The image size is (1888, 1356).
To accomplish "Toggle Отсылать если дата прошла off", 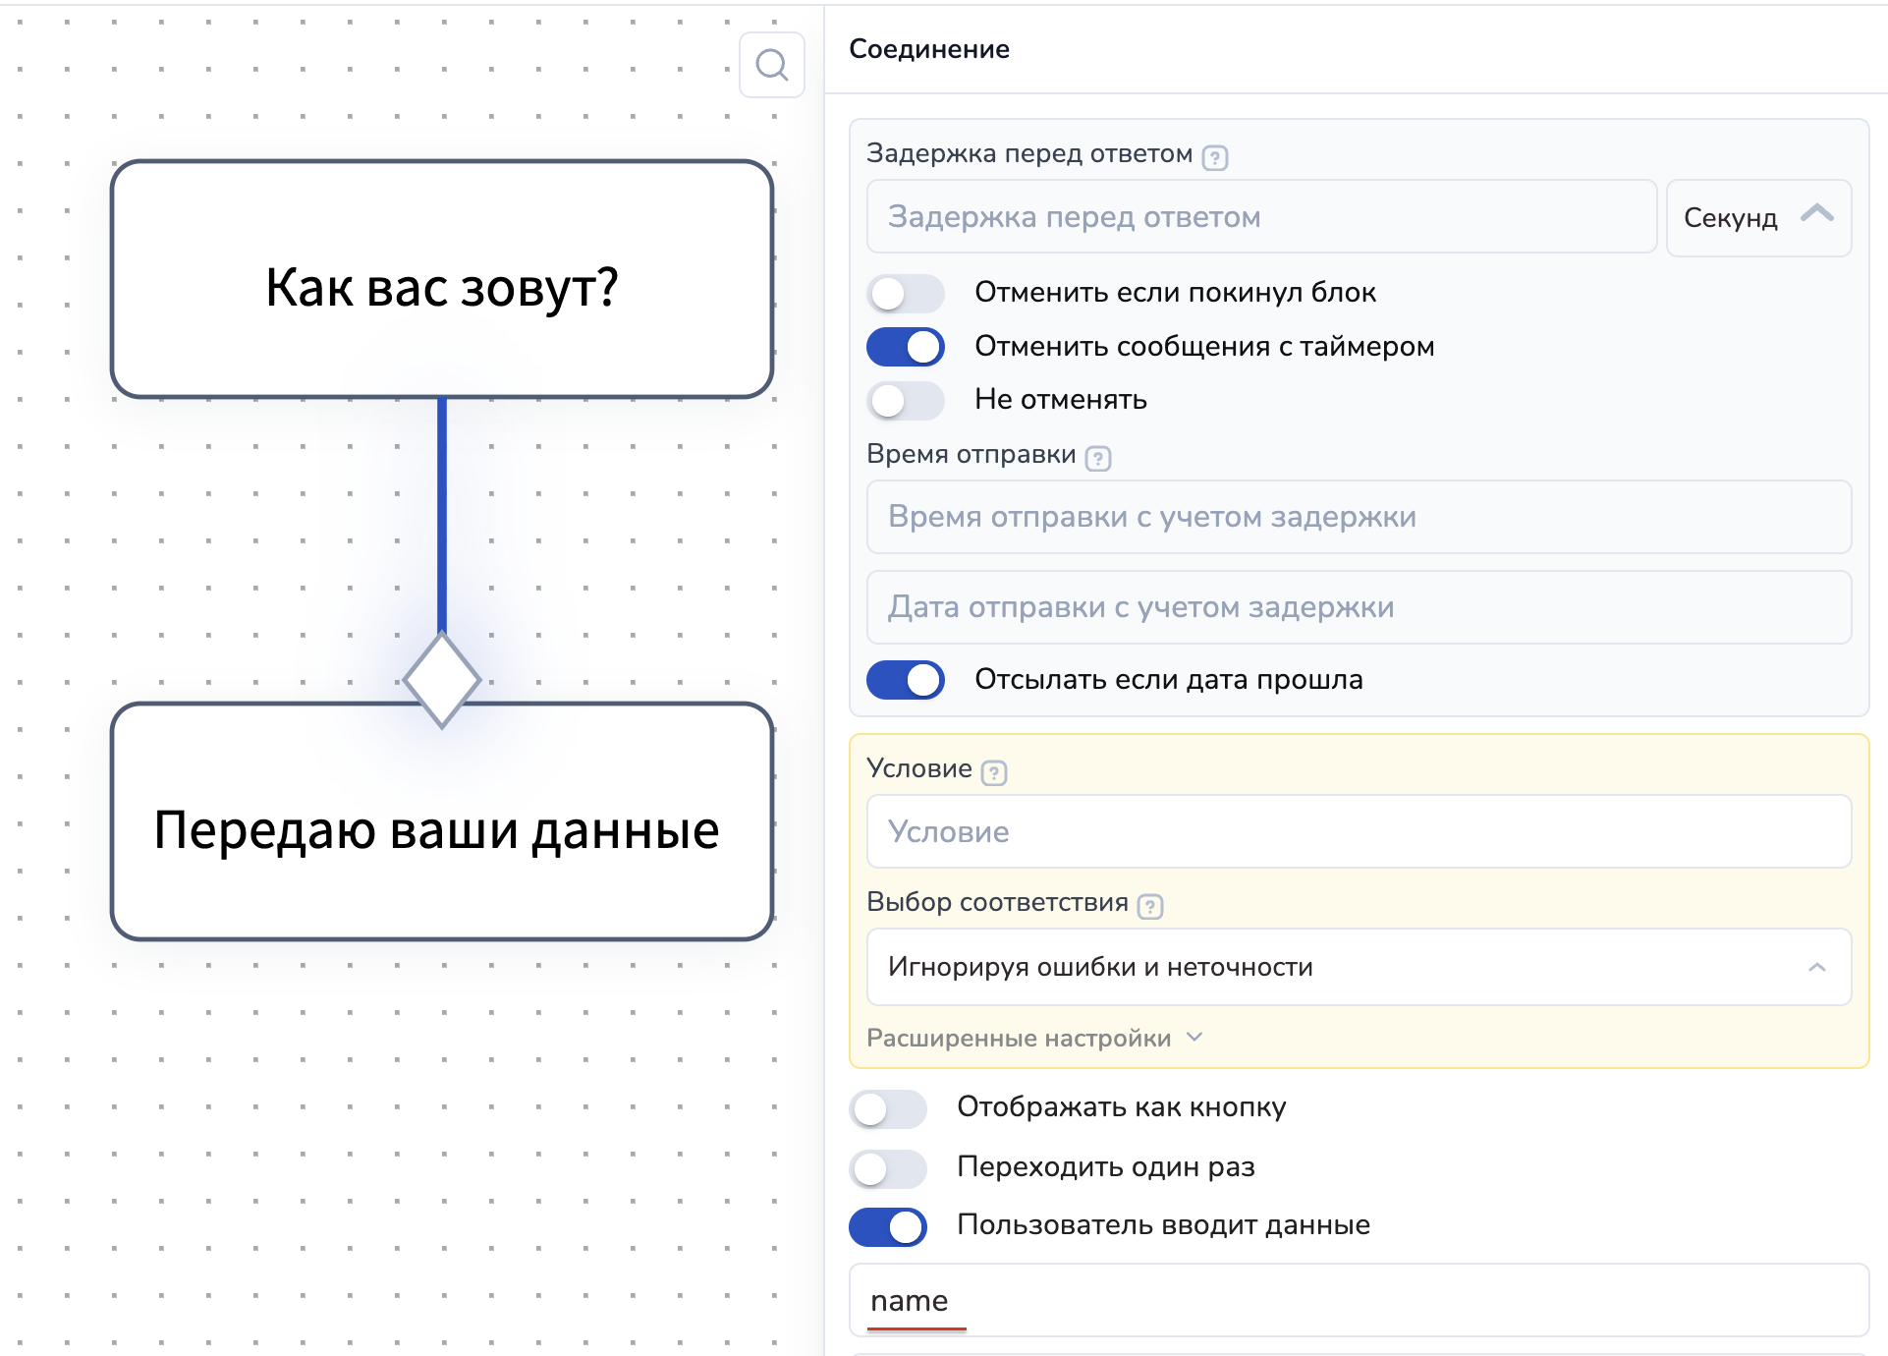I will click(905, 680).
